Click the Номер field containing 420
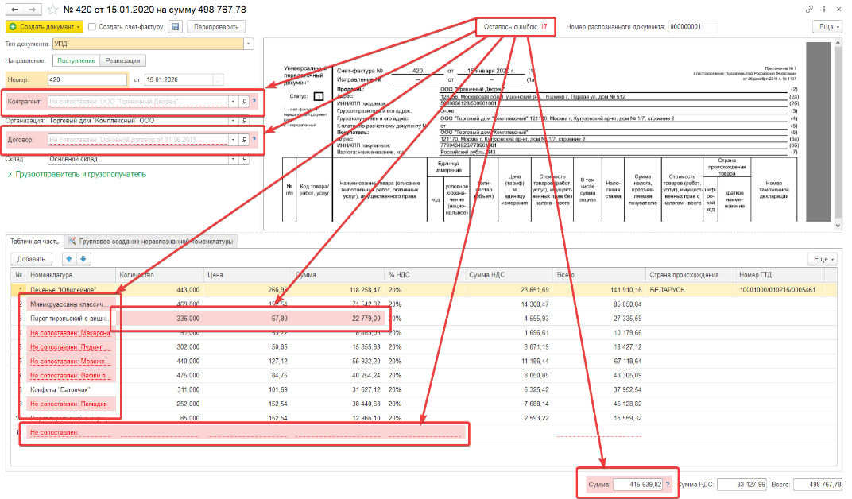Viewport: 852px width, 499px height. pyautogui.click(x=87, y=79)
